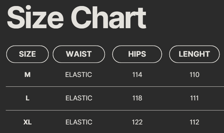The height and width of the screenshot is (133, 224).
Task: Click the hips value 114
Action: tap(137, 75)
